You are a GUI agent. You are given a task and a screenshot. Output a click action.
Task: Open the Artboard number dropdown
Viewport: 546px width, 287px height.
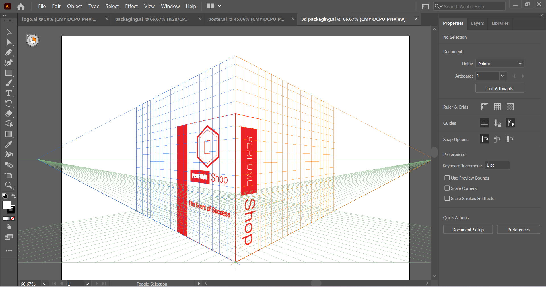click(503, 76)
